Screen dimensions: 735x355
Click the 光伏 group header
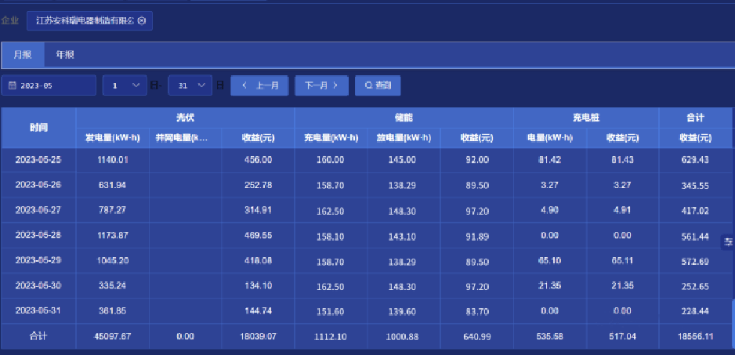(x=185, y=118)
